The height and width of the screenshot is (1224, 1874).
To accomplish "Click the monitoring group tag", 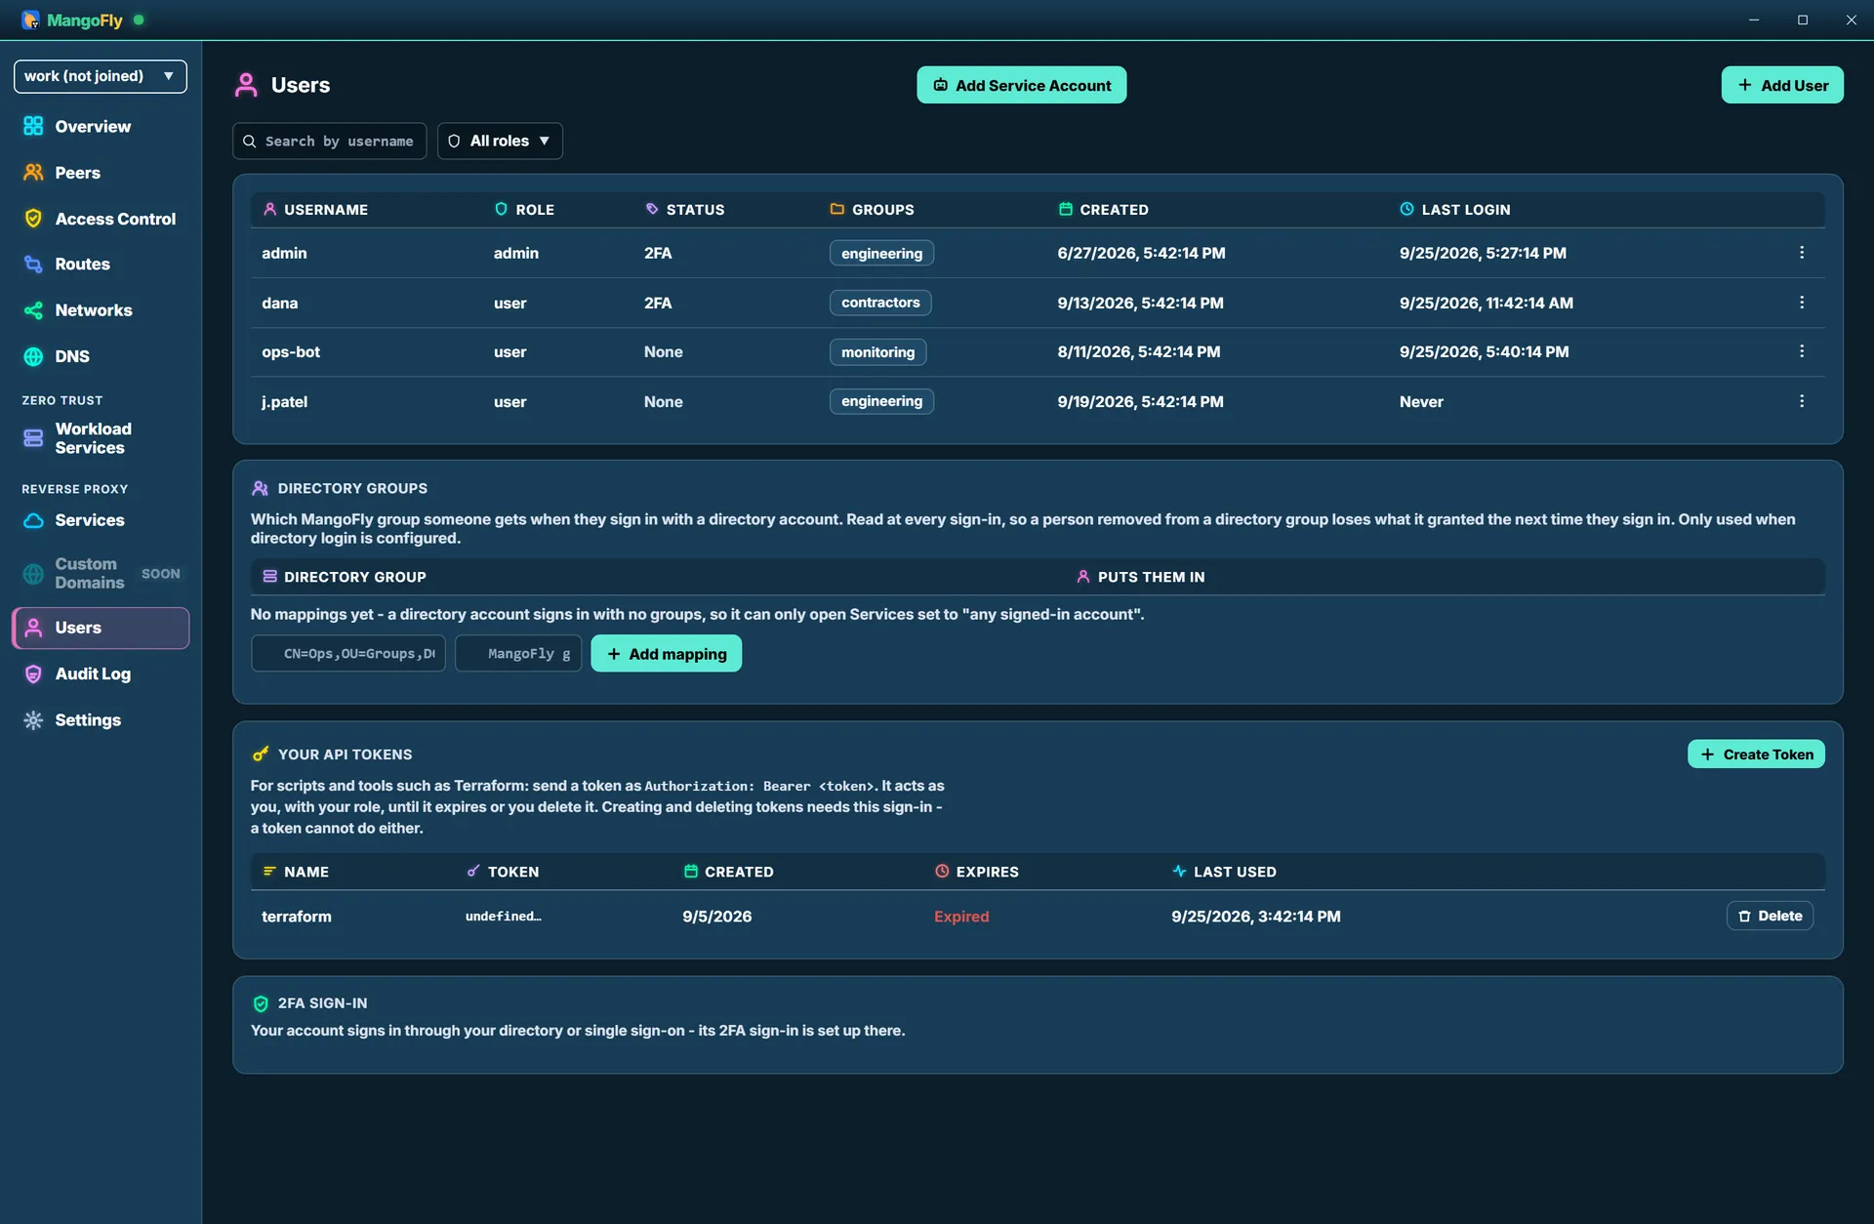I will pos(877,351).
